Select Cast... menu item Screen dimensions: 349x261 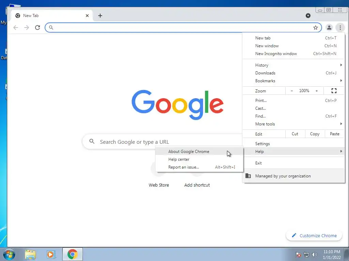(293, 108)
